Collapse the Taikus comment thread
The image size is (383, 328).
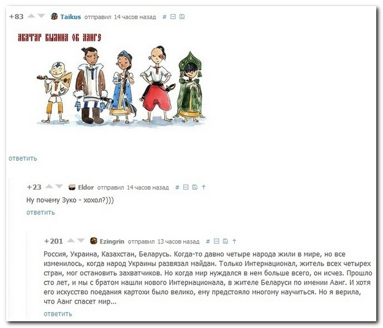tap(173, 17)
